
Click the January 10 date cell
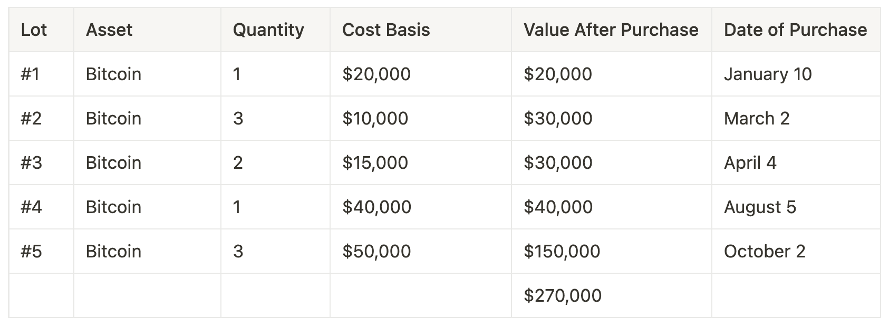(x=768, y=74)
